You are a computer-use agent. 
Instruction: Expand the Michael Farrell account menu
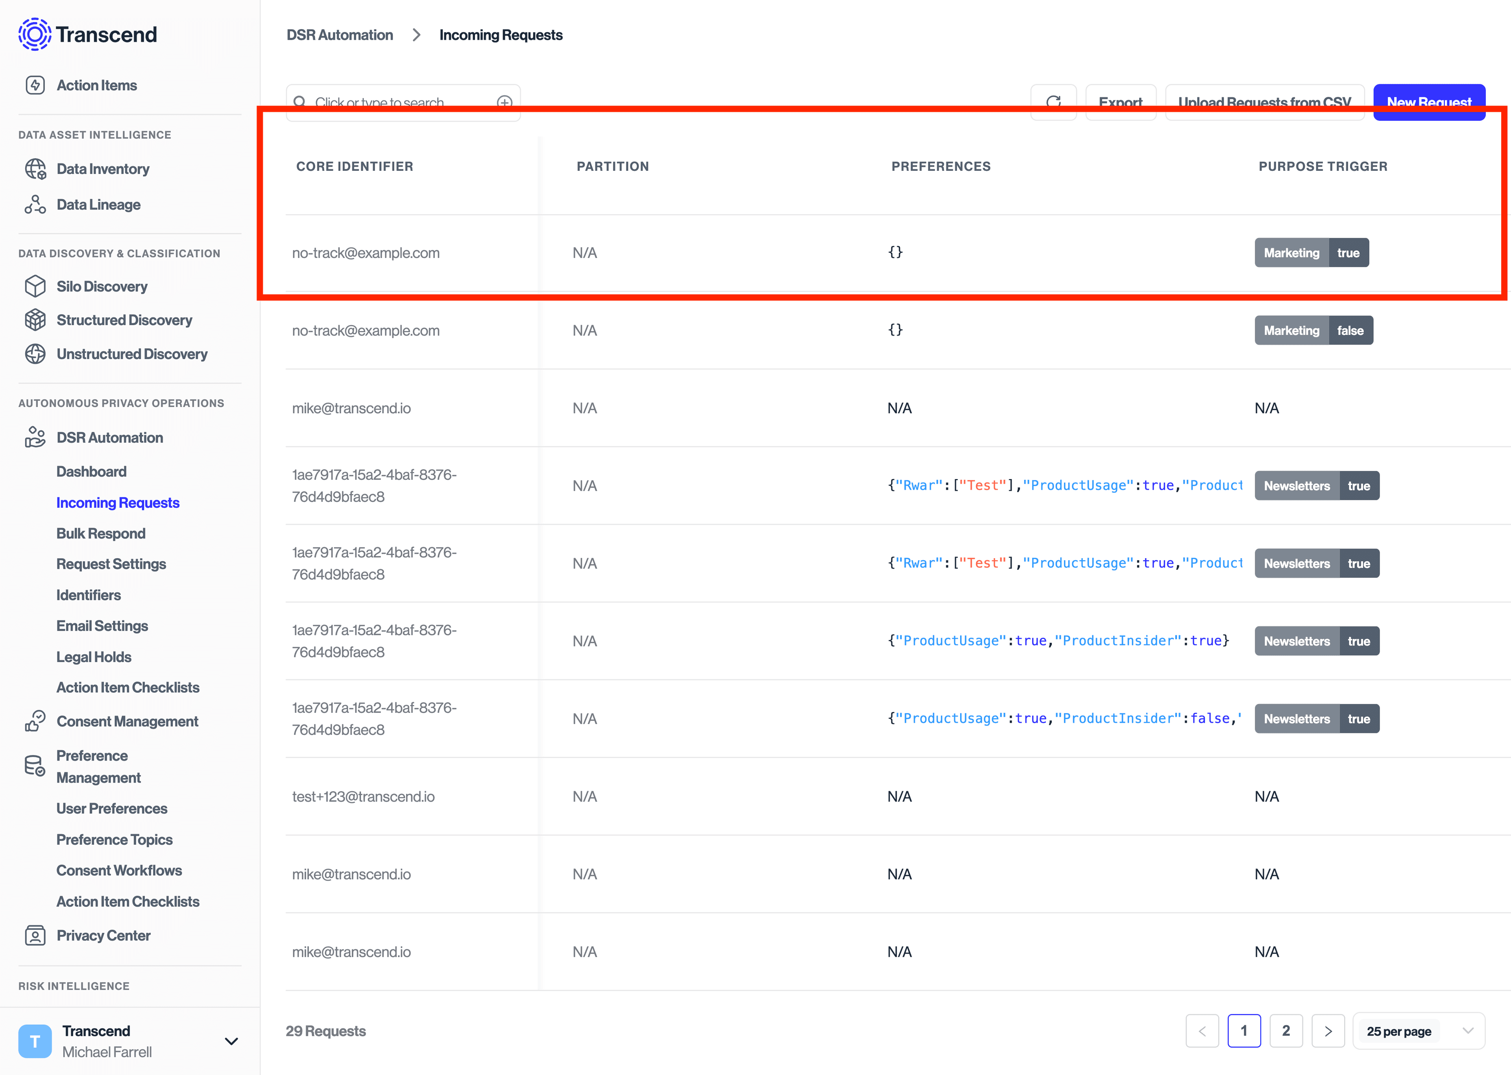pos(231,1041)
